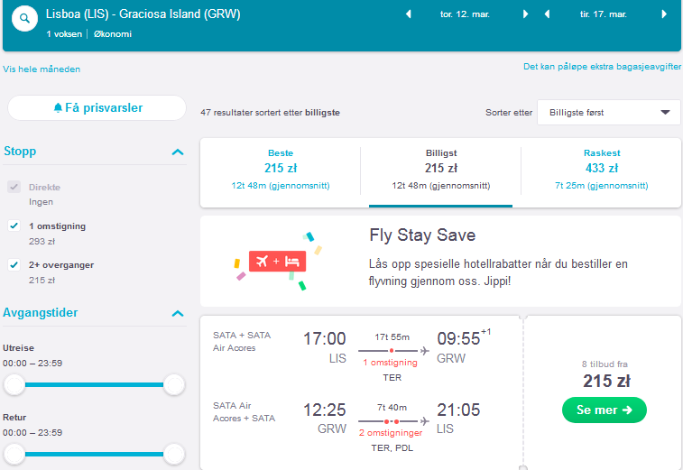The height and width of the screenshot is (470, 683).
Task: Click the 47 resultater sortert etter billigste text
Action: (x=270, y=113)
